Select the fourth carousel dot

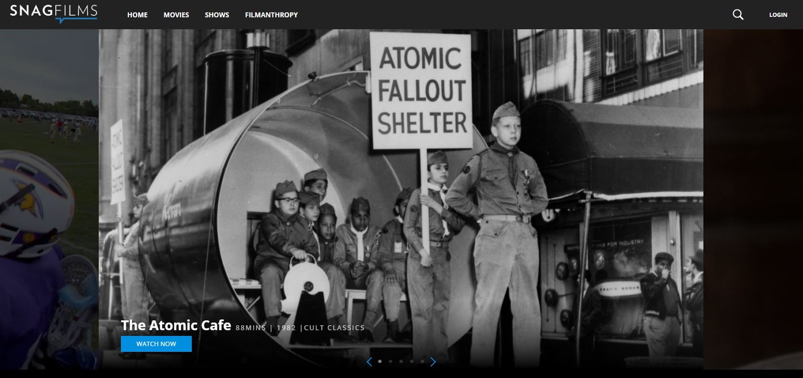412,361
